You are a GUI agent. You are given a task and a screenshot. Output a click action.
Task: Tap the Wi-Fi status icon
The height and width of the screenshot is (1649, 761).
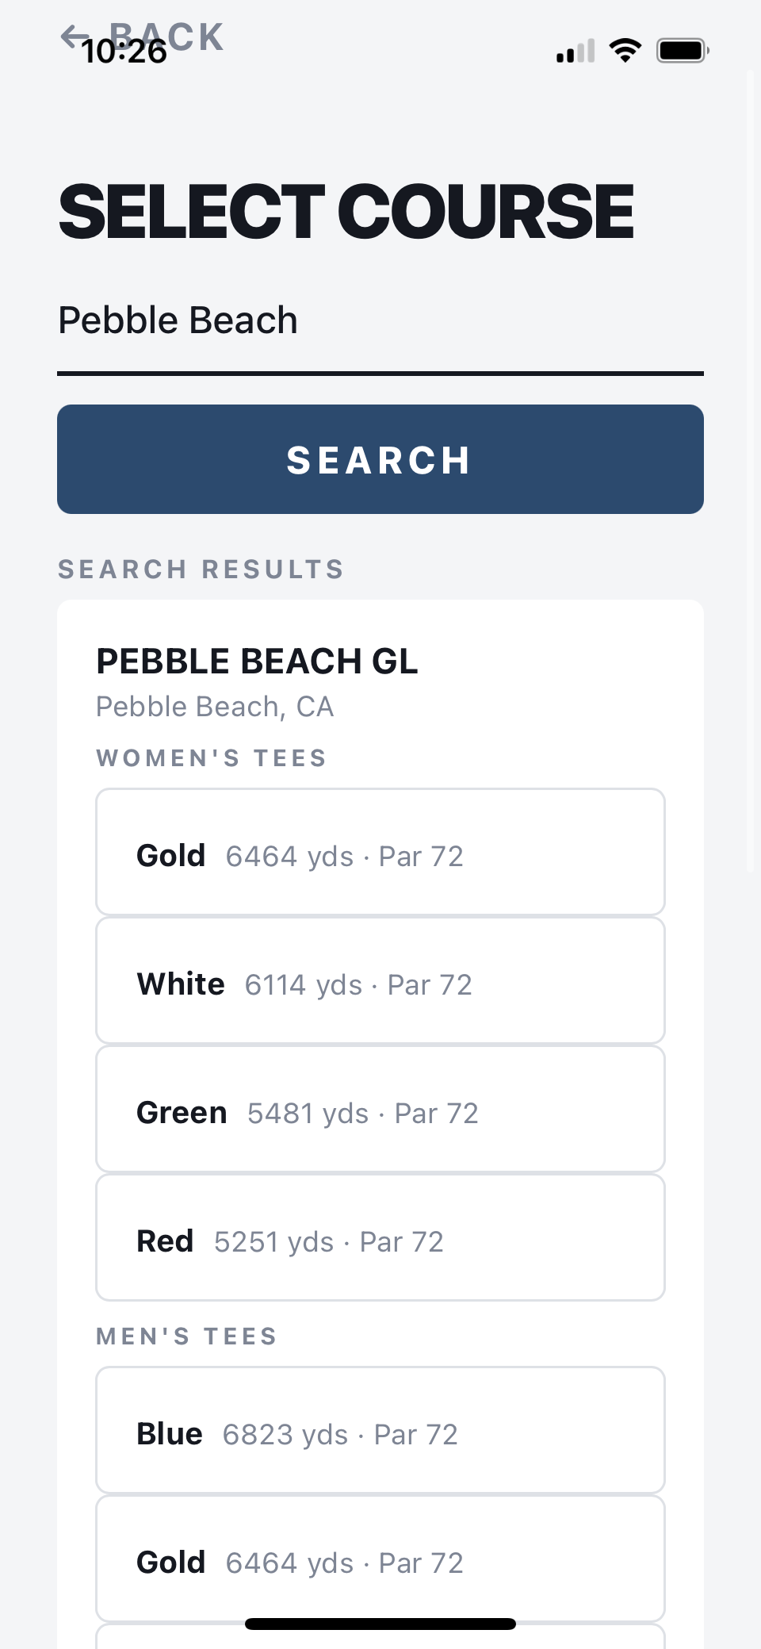pos(625,51)
